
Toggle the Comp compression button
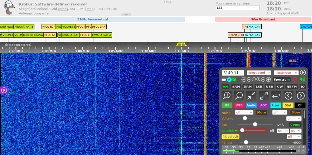(x=295, y=124)
